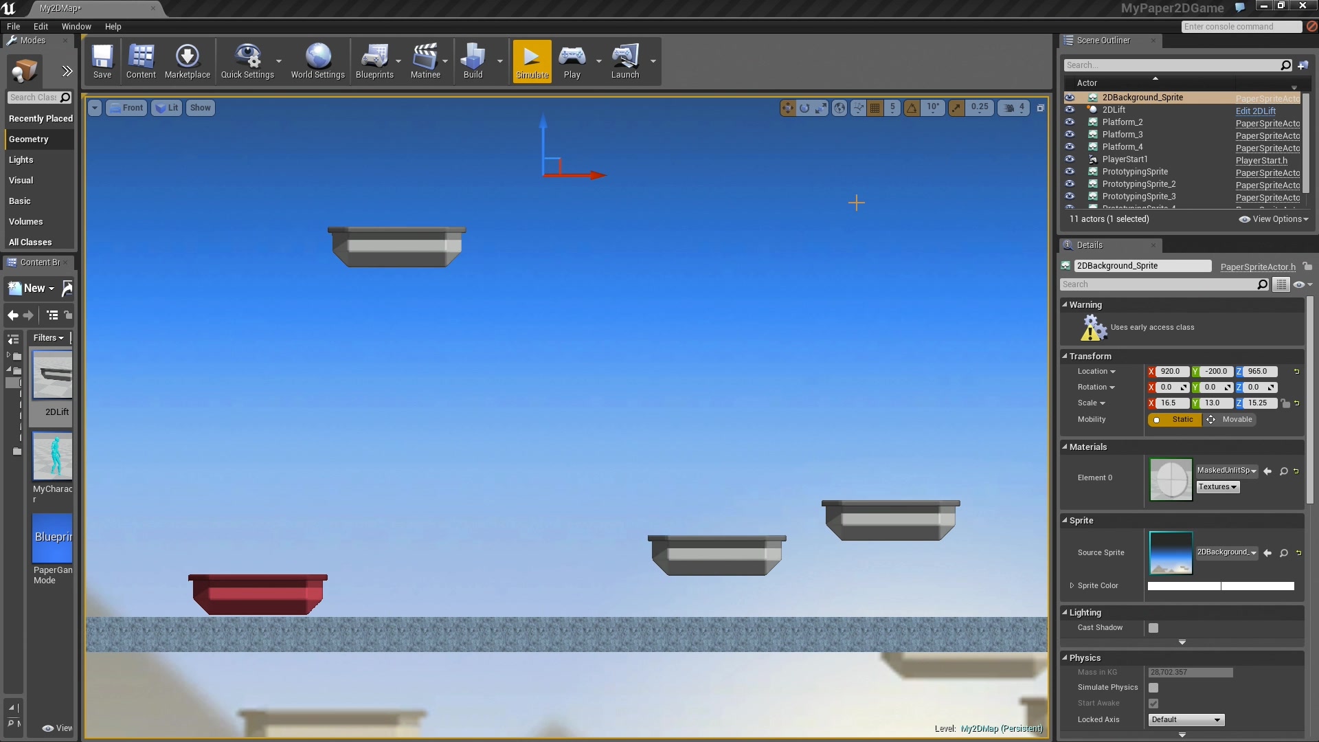1319x742 pixels.
Task: Open the Locked Axis dropdown
Action: [1185, 719]
